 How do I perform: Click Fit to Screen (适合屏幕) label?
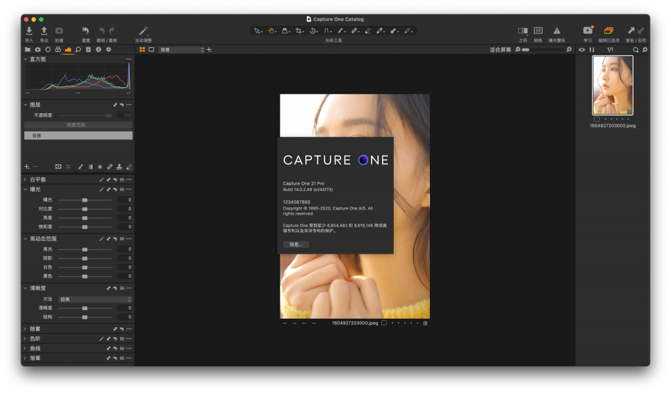tap(500, 50)
